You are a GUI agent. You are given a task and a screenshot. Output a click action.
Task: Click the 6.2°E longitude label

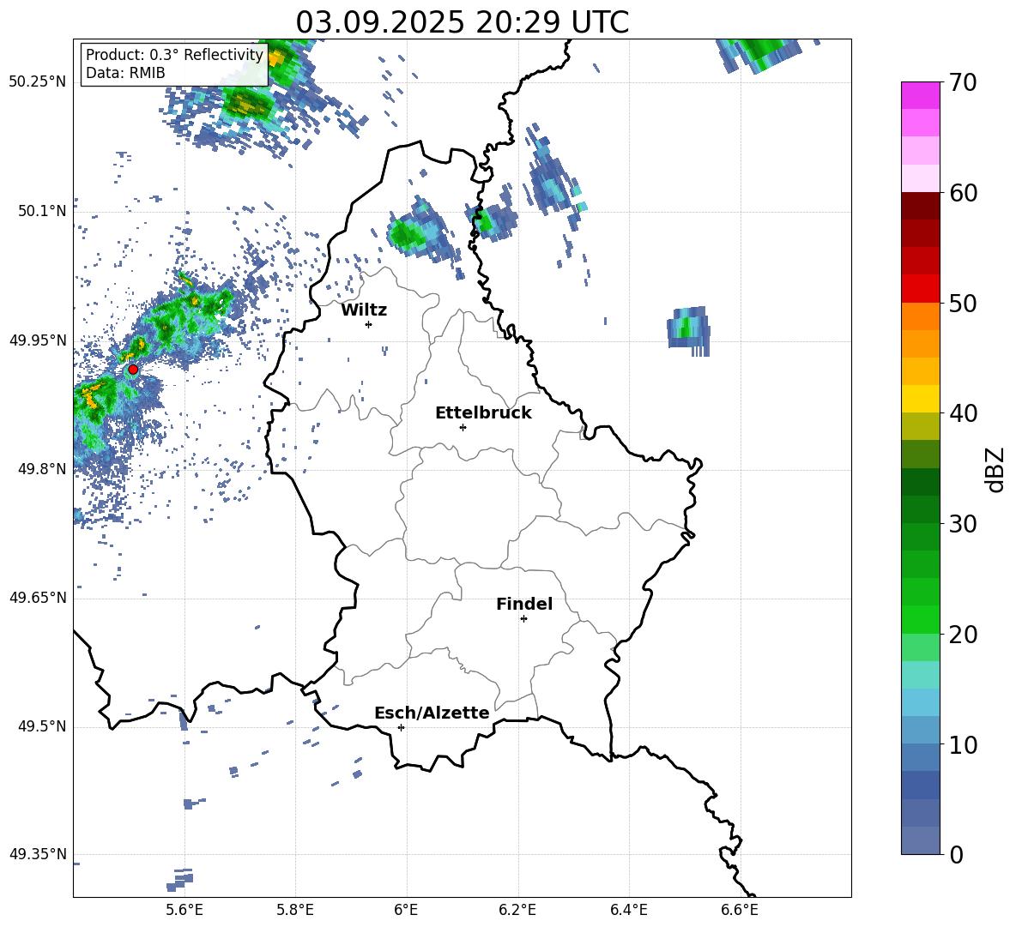517,910
